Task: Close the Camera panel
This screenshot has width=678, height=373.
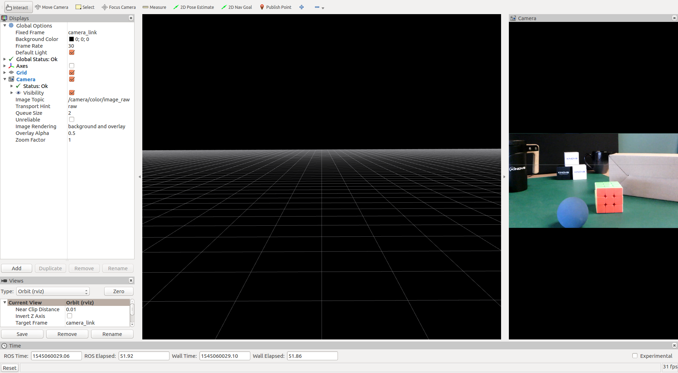Action: pyautogui.click(x=674, y=18)
